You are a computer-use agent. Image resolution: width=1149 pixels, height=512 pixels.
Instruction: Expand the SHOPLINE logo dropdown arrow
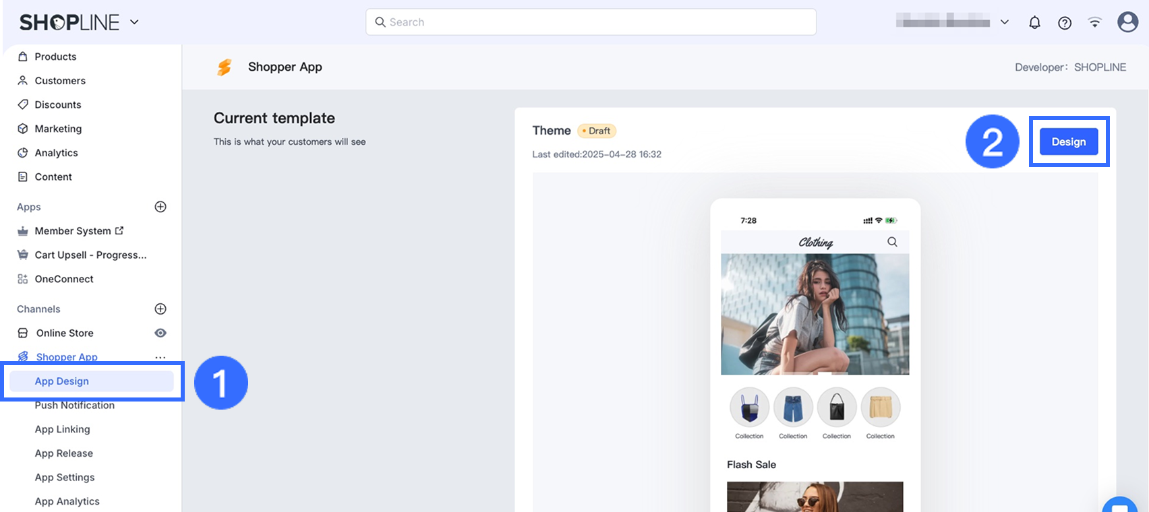point(134,22)
